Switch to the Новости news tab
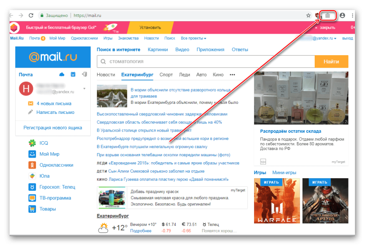 tap(106, 75)
